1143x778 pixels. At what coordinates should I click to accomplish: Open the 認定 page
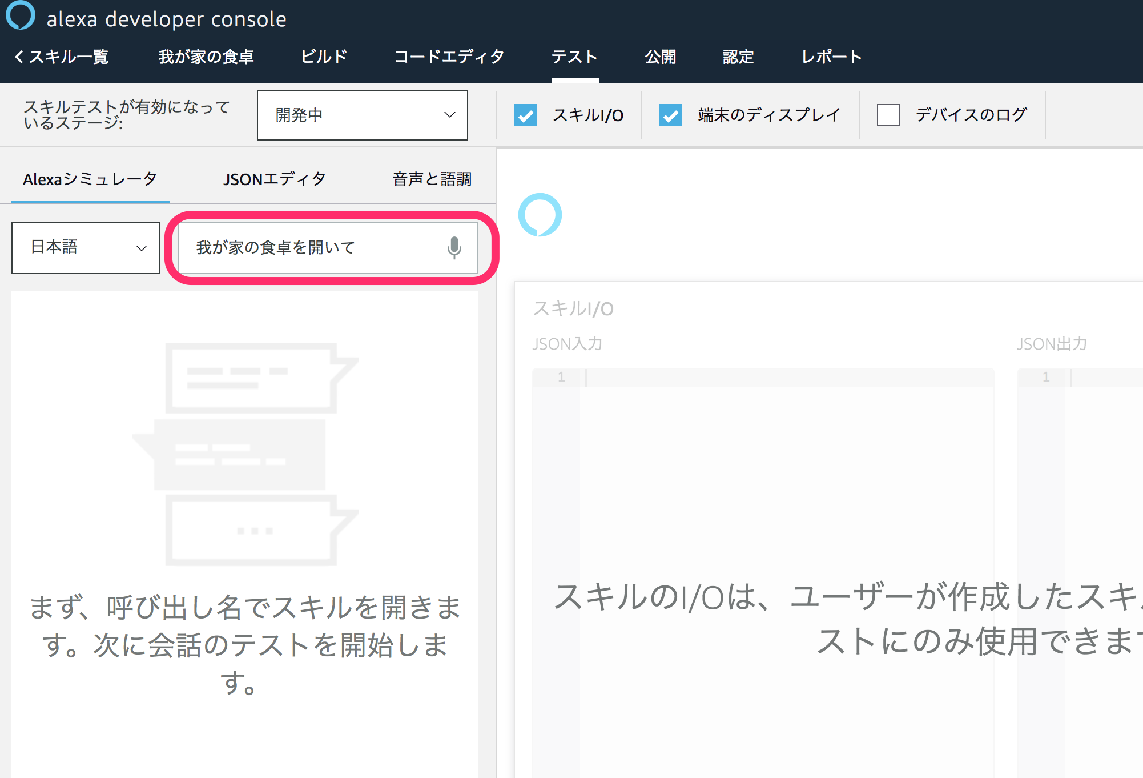tap(738, 57)
